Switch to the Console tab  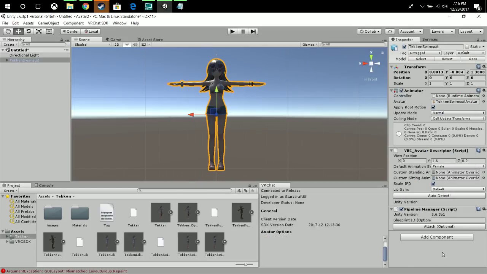(x=44, y=185)
